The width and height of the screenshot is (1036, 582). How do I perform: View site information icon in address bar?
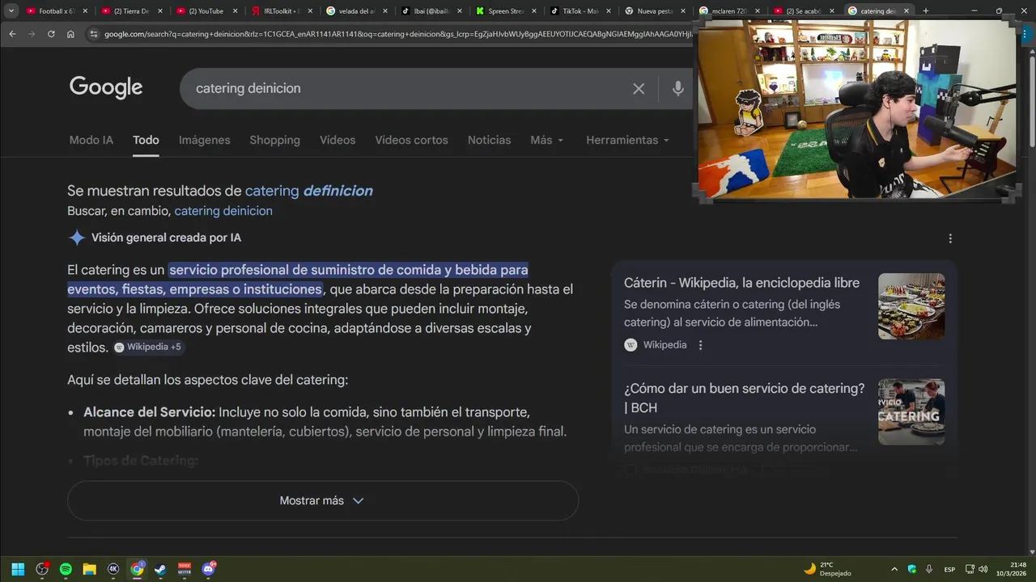pos(93,34)
